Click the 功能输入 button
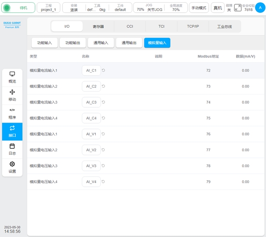 45,43
